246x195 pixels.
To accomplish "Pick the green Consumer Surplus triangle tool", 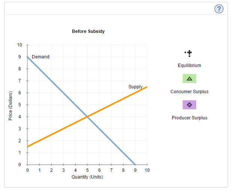I will click(189, 79).
